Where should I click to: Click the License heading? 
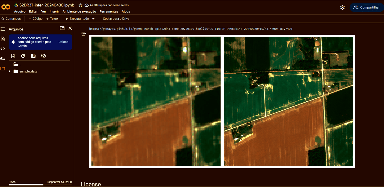pyautogui.click(x=91, y=184)
